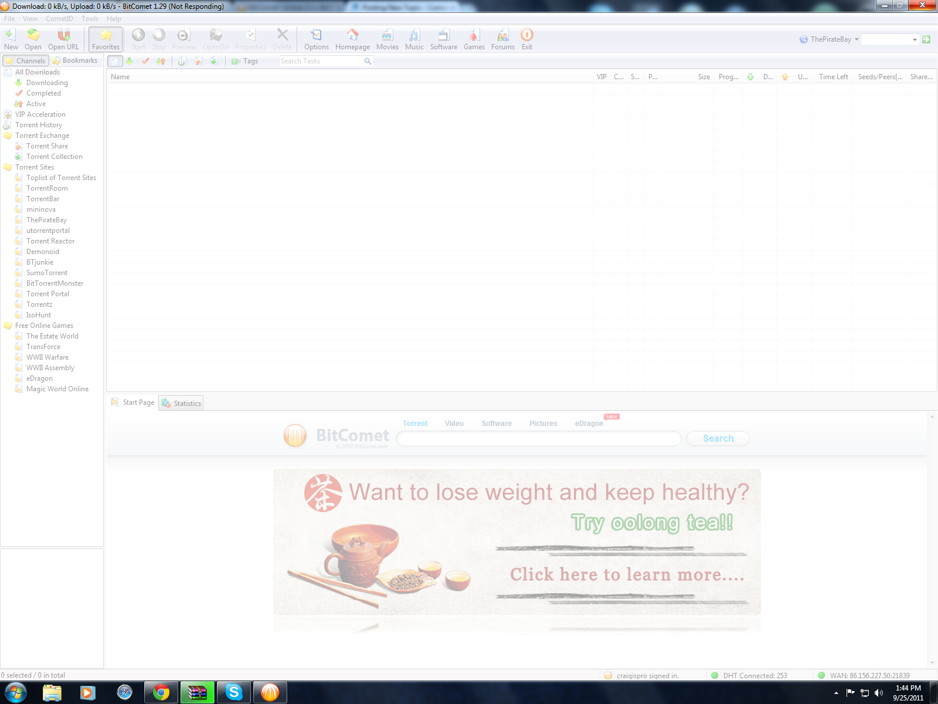Click the Search Tasks magnifier icon
This screenshot has width=938, height=704.
coord(368,61)
